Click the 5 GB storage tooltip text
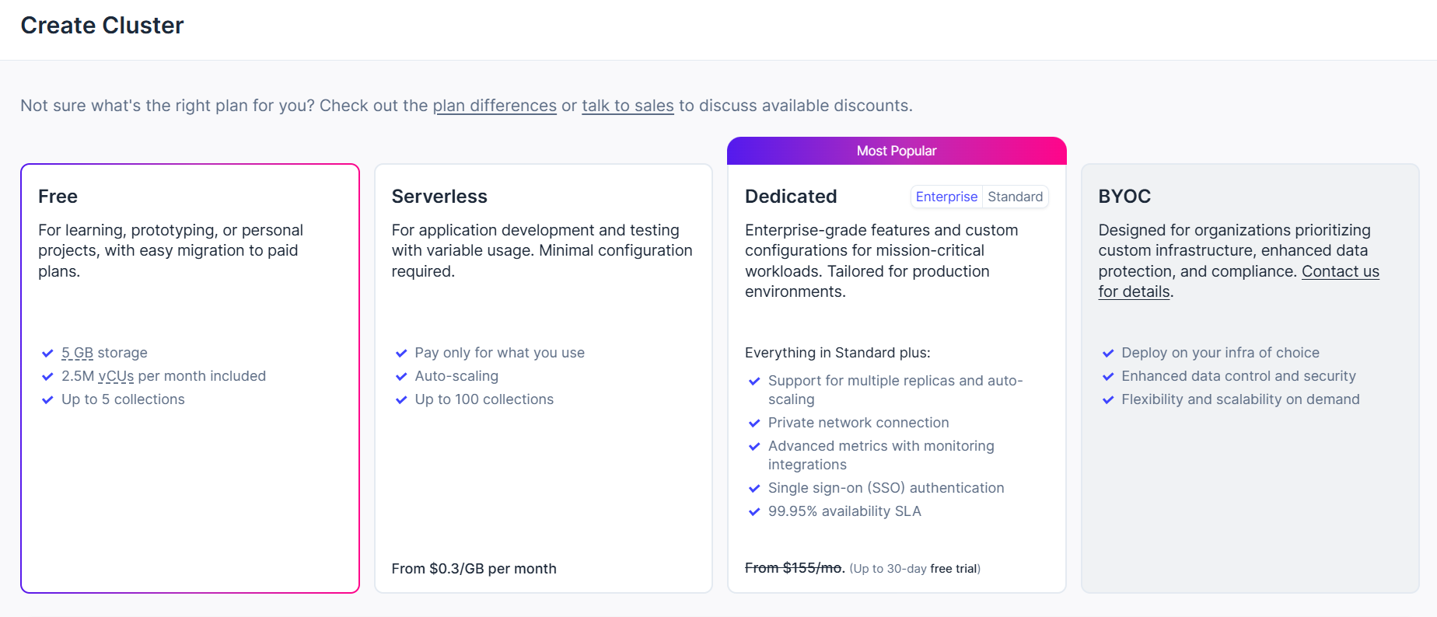This screenshot has width=1437, height=617. tap(78, 354)
